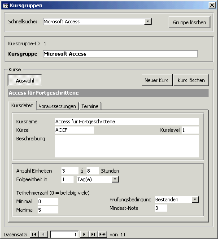Screen dimensions: 218x239
Task: Click the Kürzel field containing ACCF
Action: tap(74, 130)
